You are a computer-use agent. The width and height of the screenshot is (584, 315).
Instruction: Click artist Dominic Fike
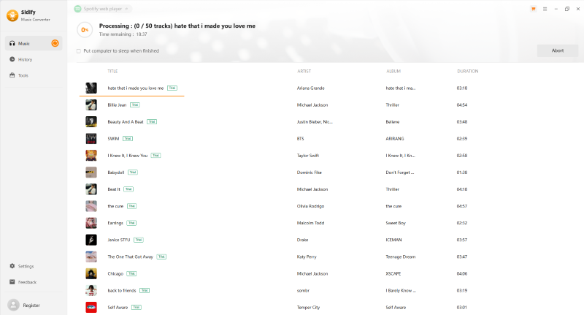(309, 172)
